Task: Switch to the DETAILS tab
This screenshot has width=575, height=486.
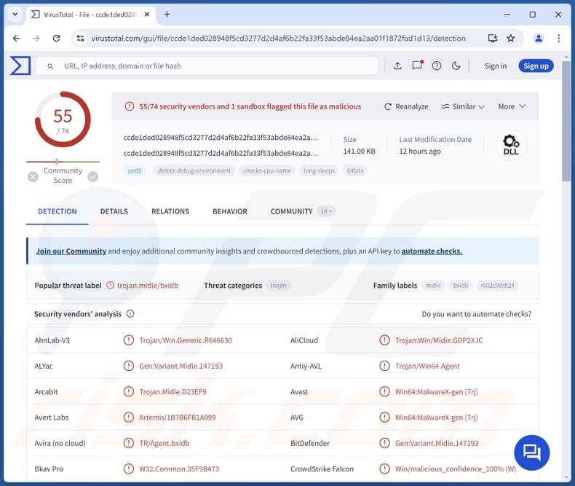Action: (x=114, y=211)
